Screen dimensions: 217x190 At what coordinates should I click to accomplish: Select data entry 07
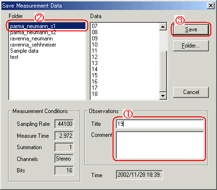pos(125,26)
